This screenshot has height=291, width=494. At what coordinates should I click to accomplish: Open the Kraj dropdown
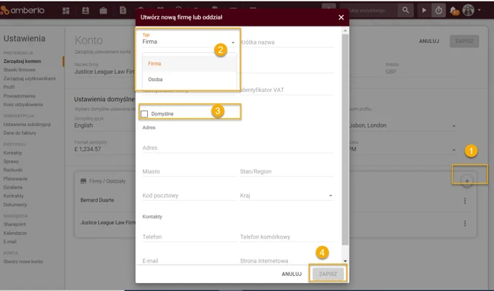(x=286, y=196)
